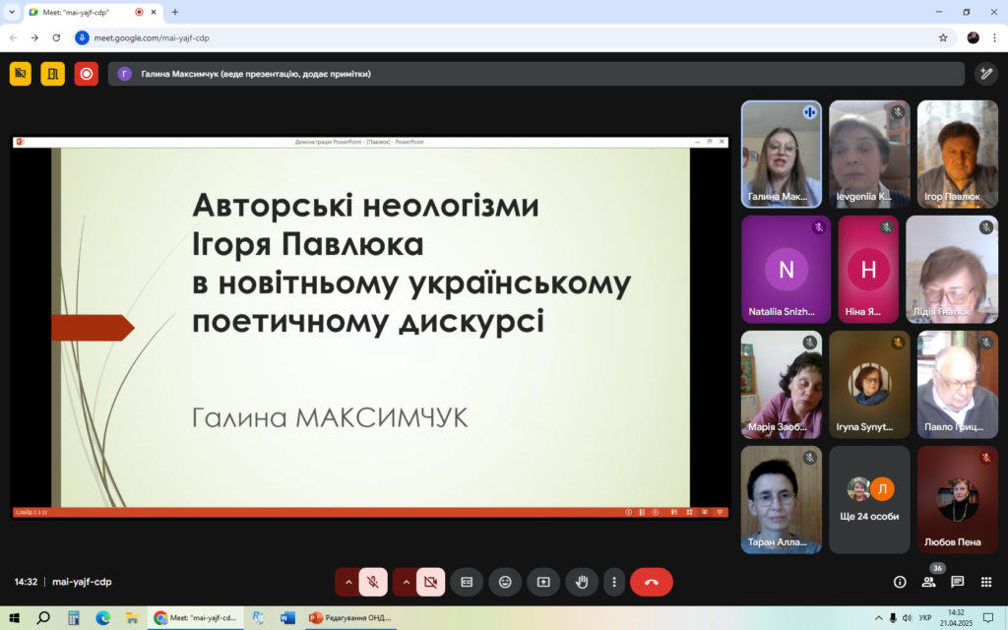Open the activities grid icon
The width and height of the screenshot is (1008, 630).
point(986,582)
